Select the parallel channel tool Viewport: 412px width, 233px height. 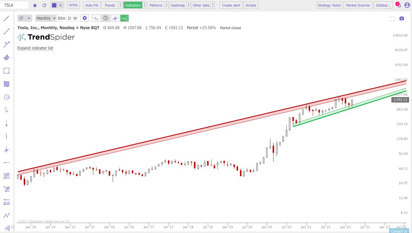pyautogui.click(x=6, y=58)
